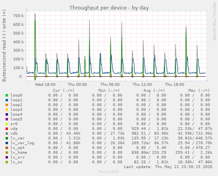Click the 'vdb' device name in legend
The width and height of the screenshot is (218, 176).
pos(14,133)
